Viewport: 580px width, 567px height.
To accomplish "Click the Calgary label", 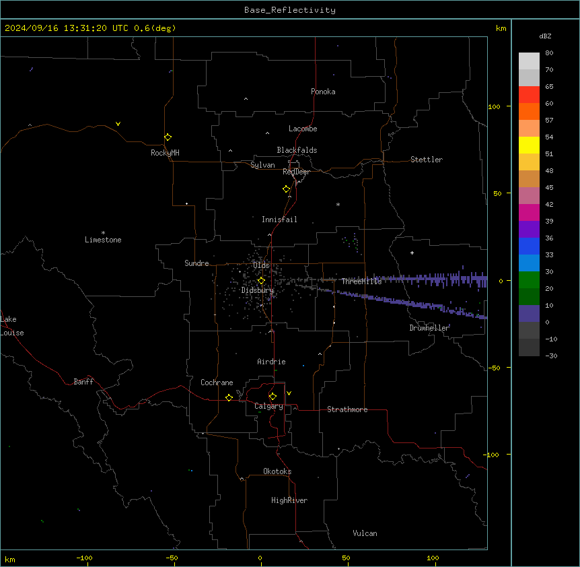I will coord(268,406).
